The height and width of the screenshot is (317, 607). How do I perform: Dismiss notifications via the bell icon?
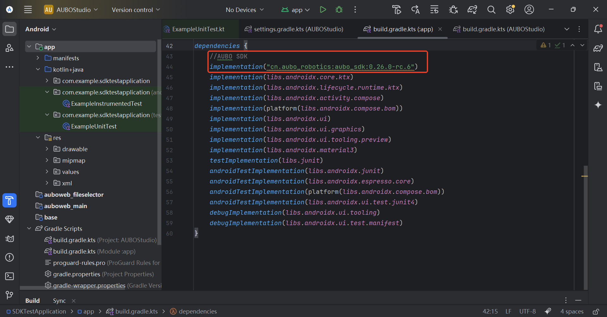tap(598, 29)
